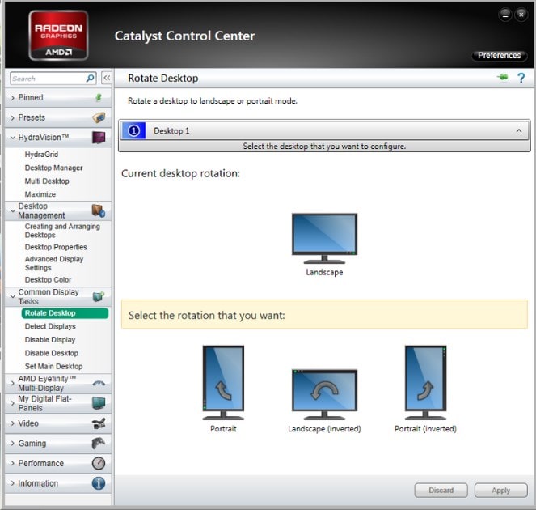Minimize the Catalyst Control Center window
536x510 pixels.
click(505, 15)
